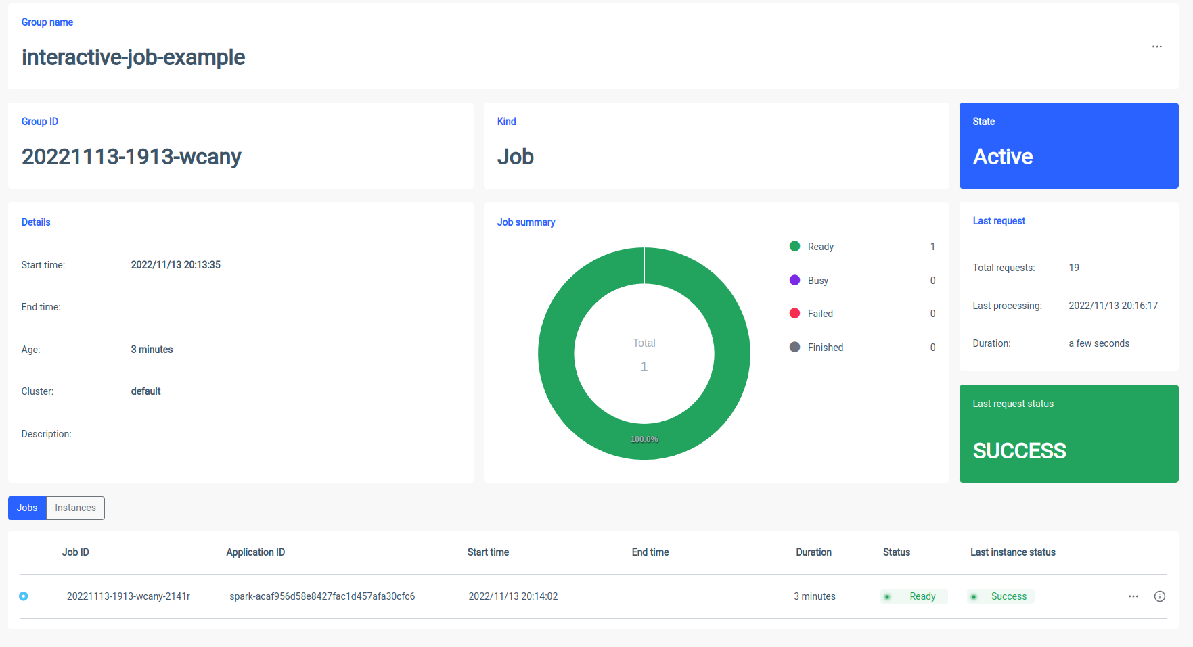
Task: Click the info icon on the job row
Action: pyautogui.click(x=1159, y=596)
